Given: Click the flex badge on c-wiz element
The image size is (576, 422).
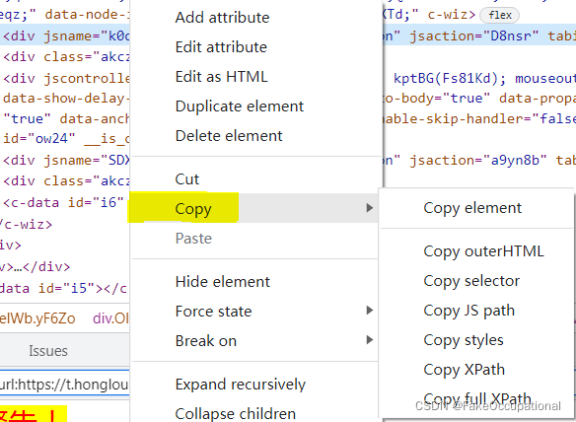Looking at the screenshot, I should [x=500, y=15].
